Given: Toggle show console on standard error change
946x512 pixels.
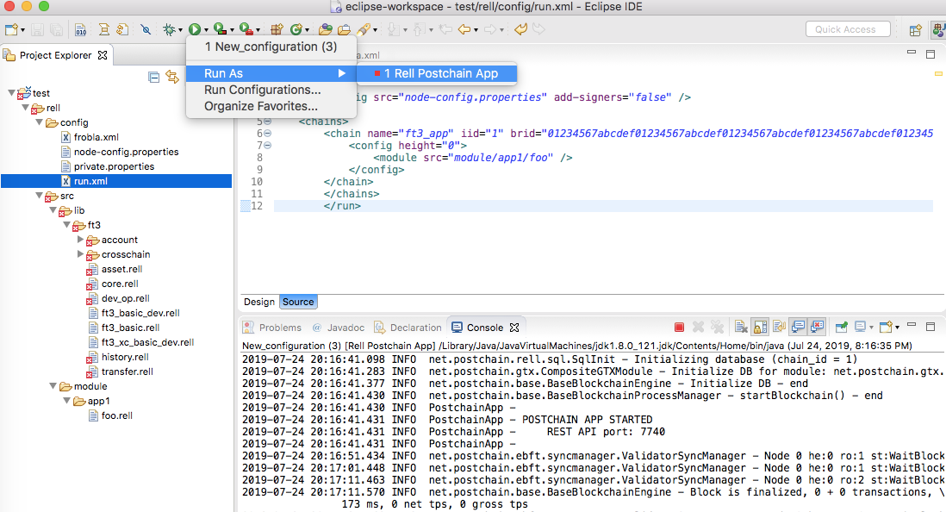Looking at the screenshot, I should pyautogui.click(x=817, y=328).
